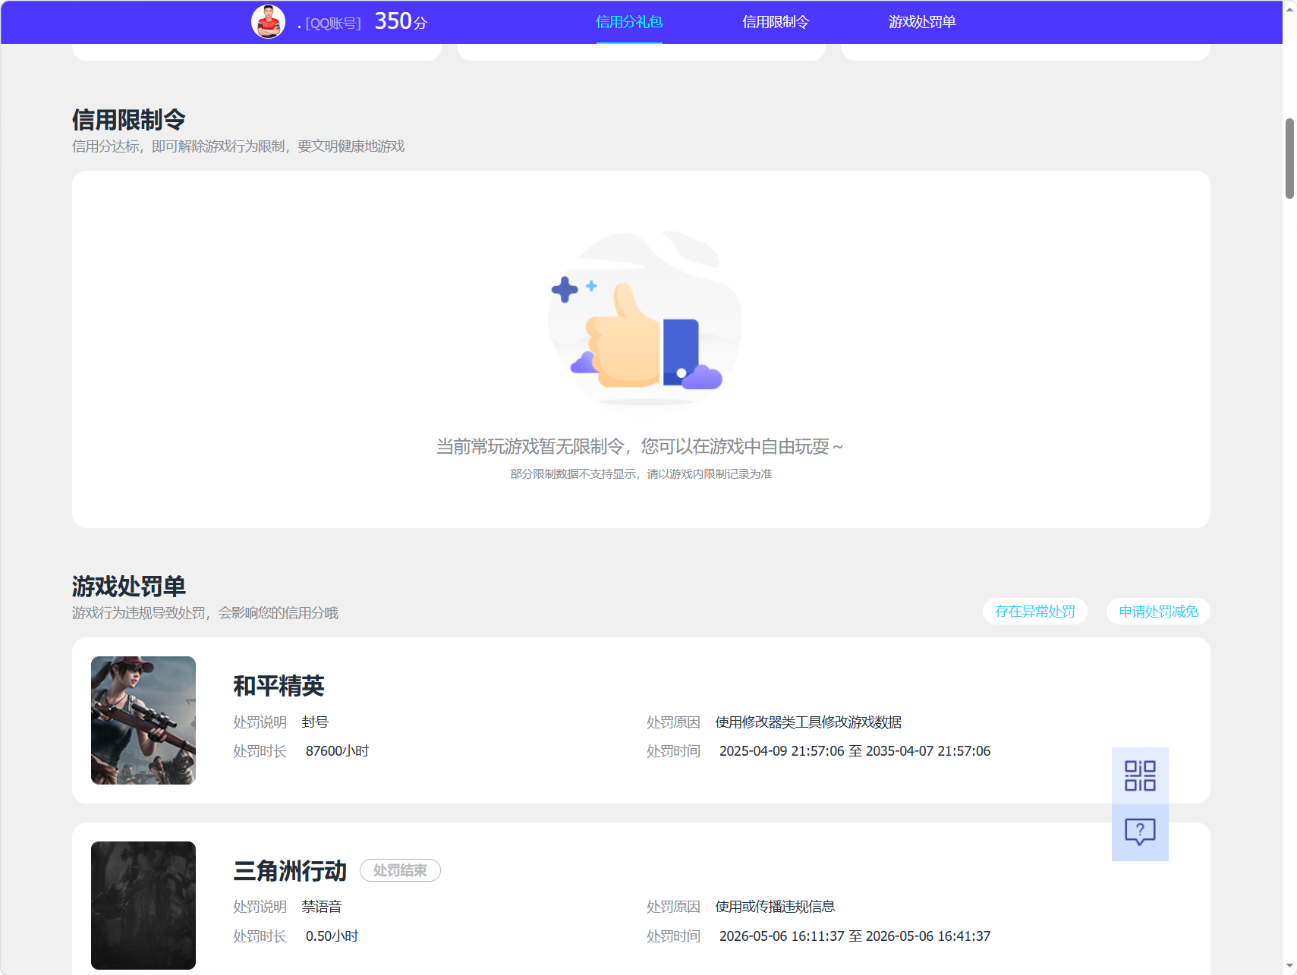Click the 当前常玩游戏暂无限制令 message
This screenshot has height=975, width=1297.
[x=640, y=446]
